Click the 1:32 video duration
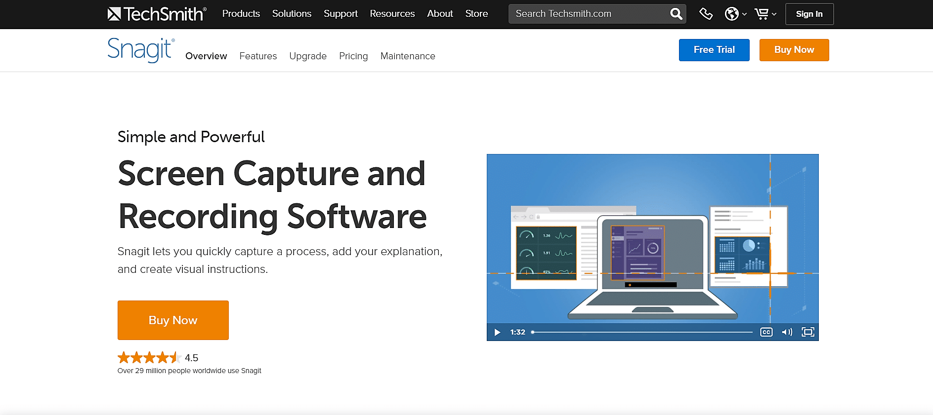Viewport: 933px width, 415px height. point(517,332)
